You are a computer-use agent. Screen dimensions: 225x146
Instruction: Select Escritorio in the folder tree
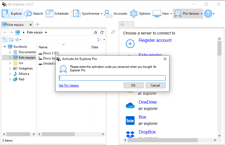[x=20, y=47]
